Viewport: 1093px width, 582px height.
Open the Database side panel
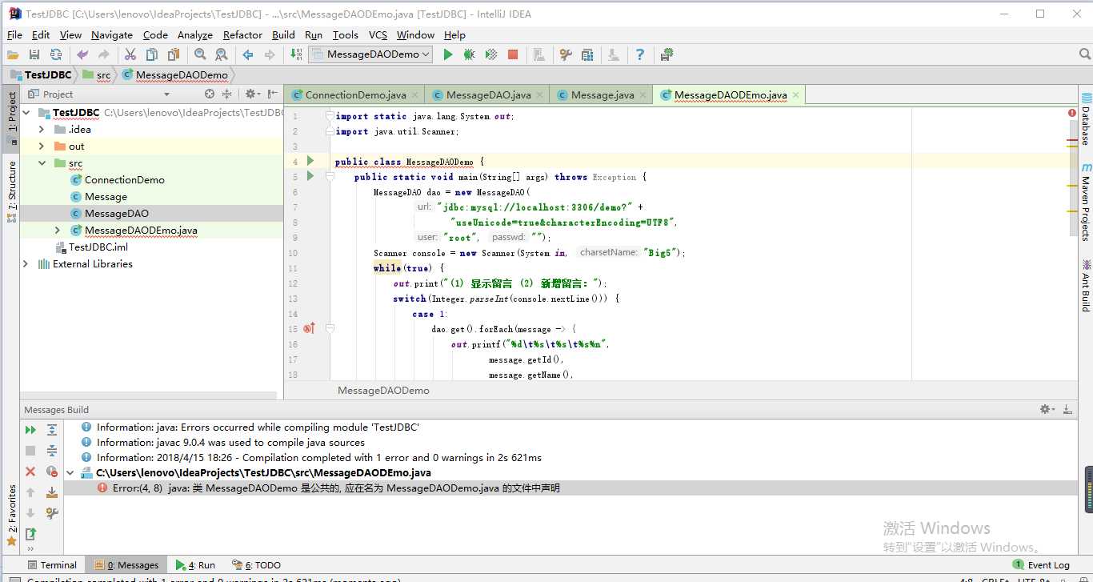click(x=1086, y=118)
